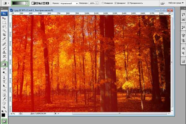Enable the Инверсия checkbox

(103, 3)
